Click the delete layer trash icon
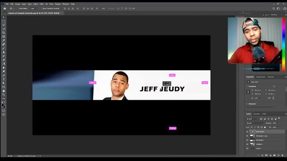The height and width of the screenshot is (161, 287). click(x=283, y=155)
